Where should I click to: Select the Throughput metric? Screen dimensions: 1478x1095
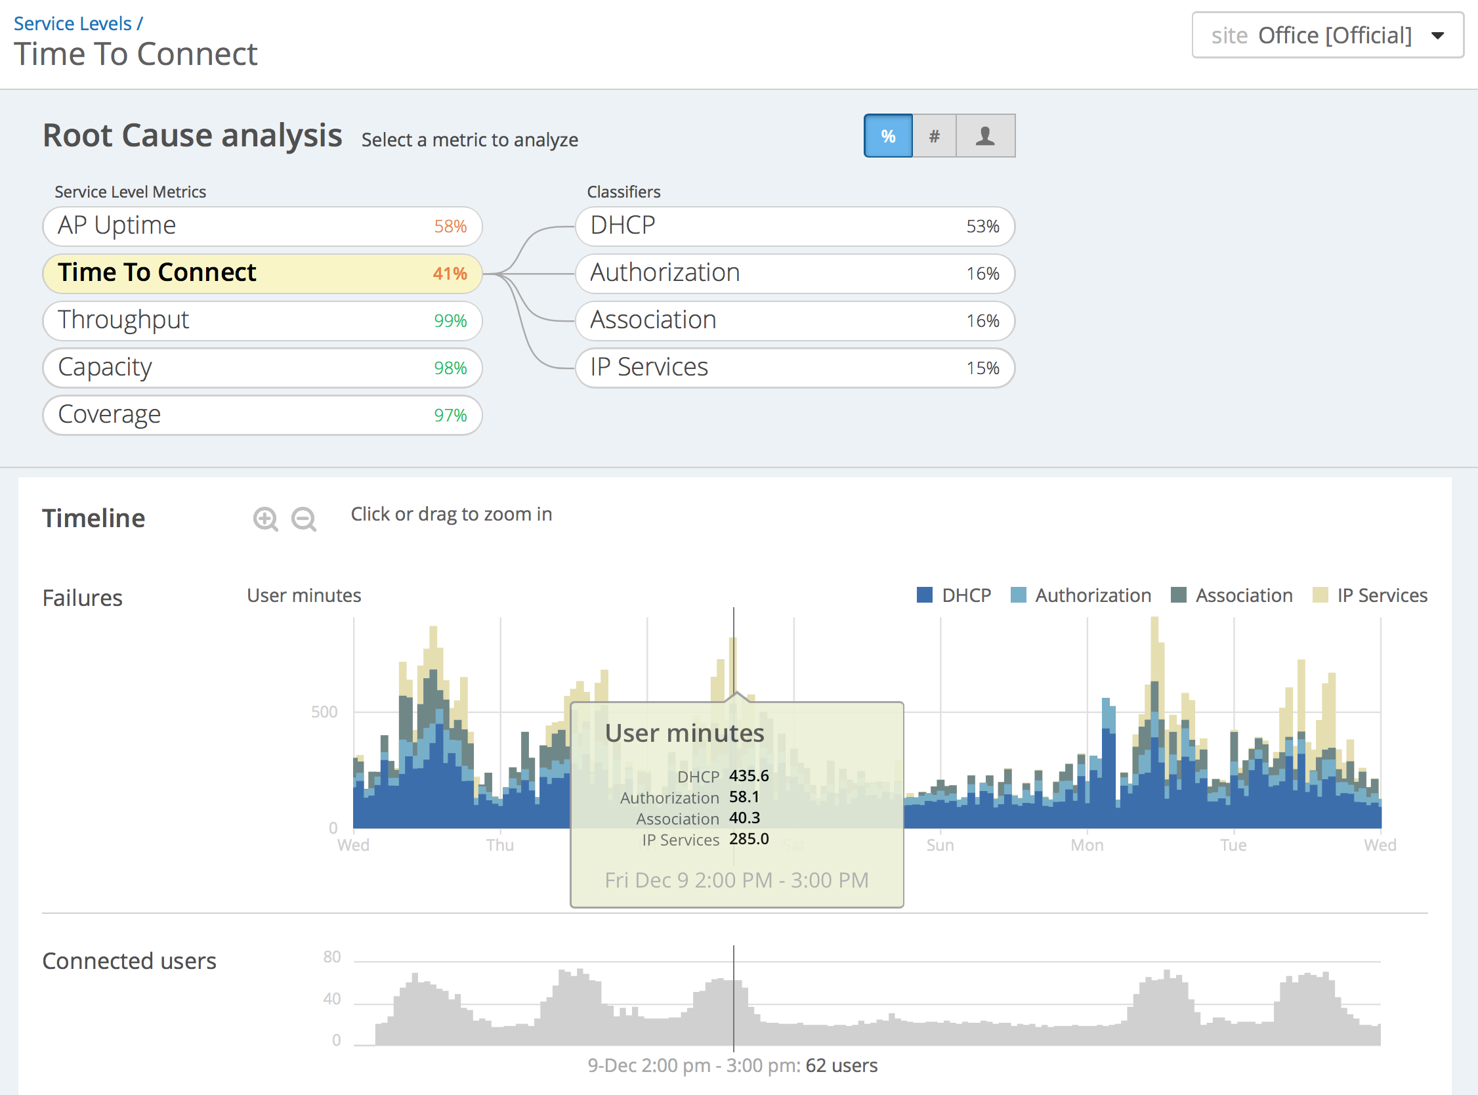[262, 320]
